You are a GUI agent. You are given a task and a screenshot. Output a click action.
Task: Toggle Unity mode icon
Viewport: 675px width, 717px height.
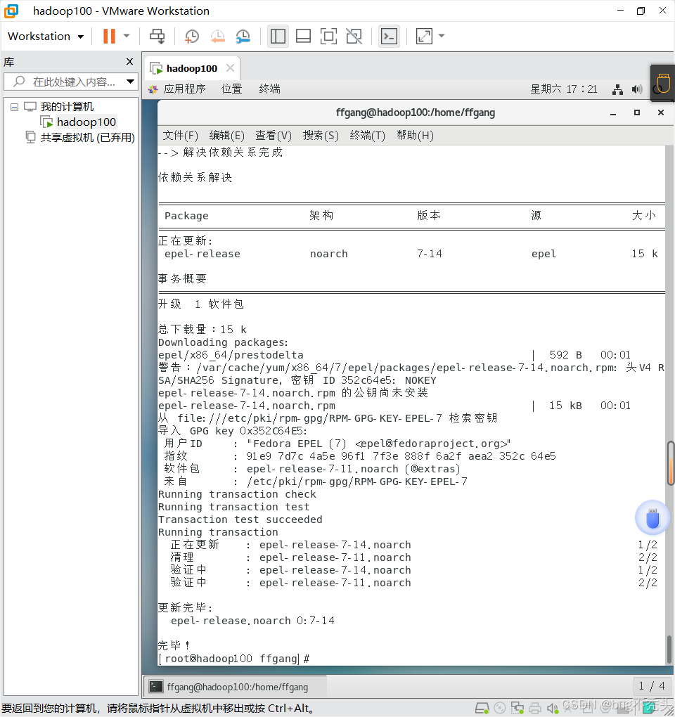point(354,36)
